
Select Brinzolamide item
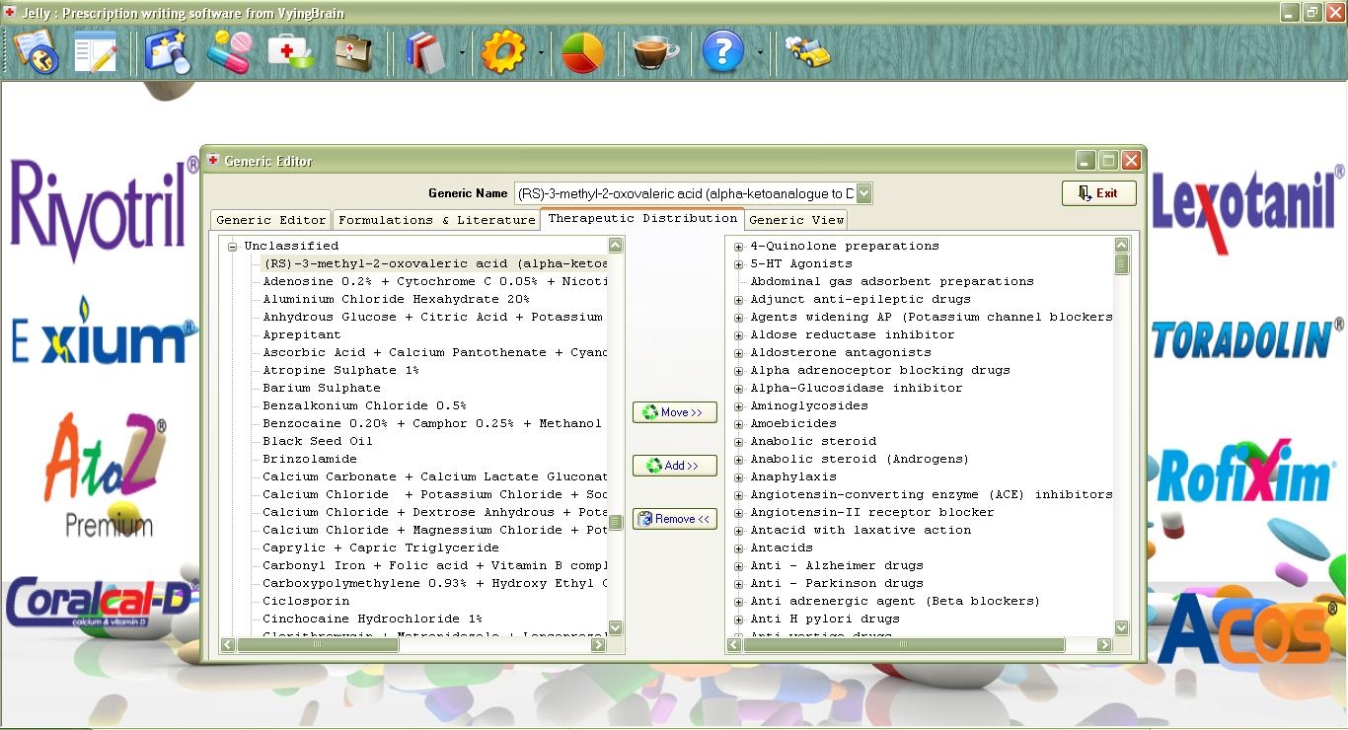(x=309, y=459)
